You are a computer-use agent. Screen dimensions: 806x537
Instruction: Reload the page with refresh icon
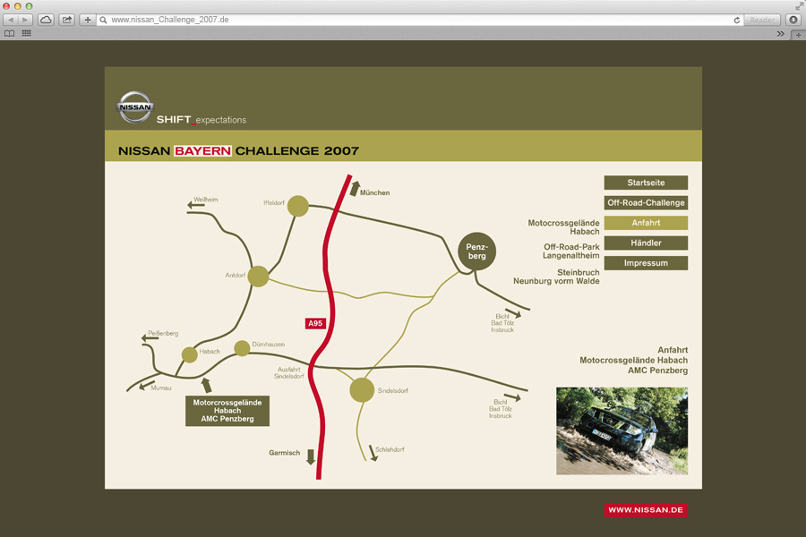[737, 20]
